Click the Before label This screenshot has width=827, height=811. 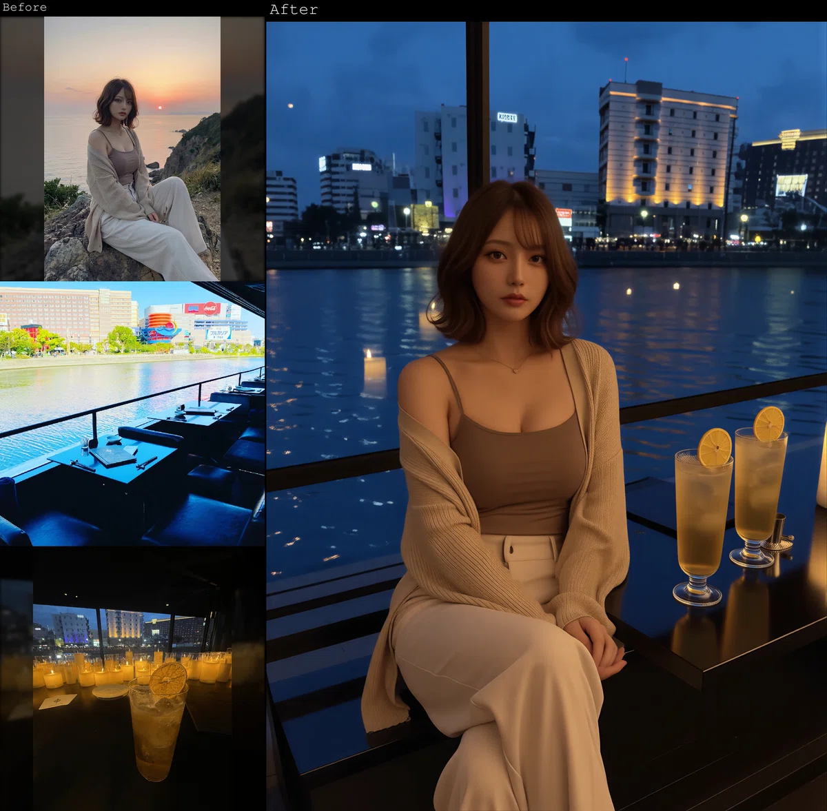pos(25,7)
